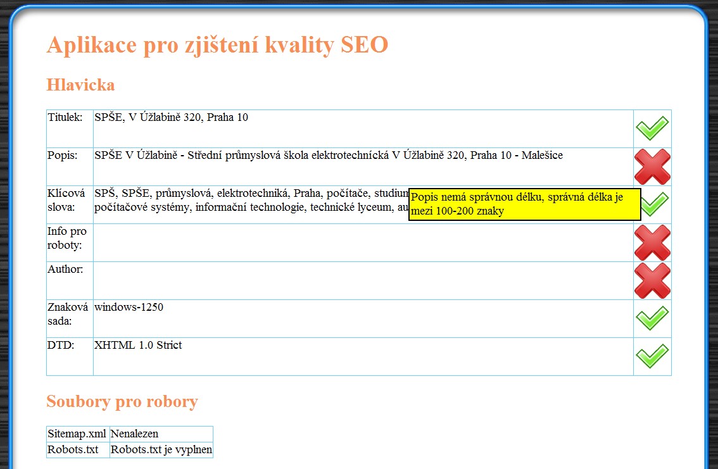718x469 pixels.
Task: Click the title value 'SPŠE, V Úžlabině 320, Praha 10'
Action: coord(171,117)
